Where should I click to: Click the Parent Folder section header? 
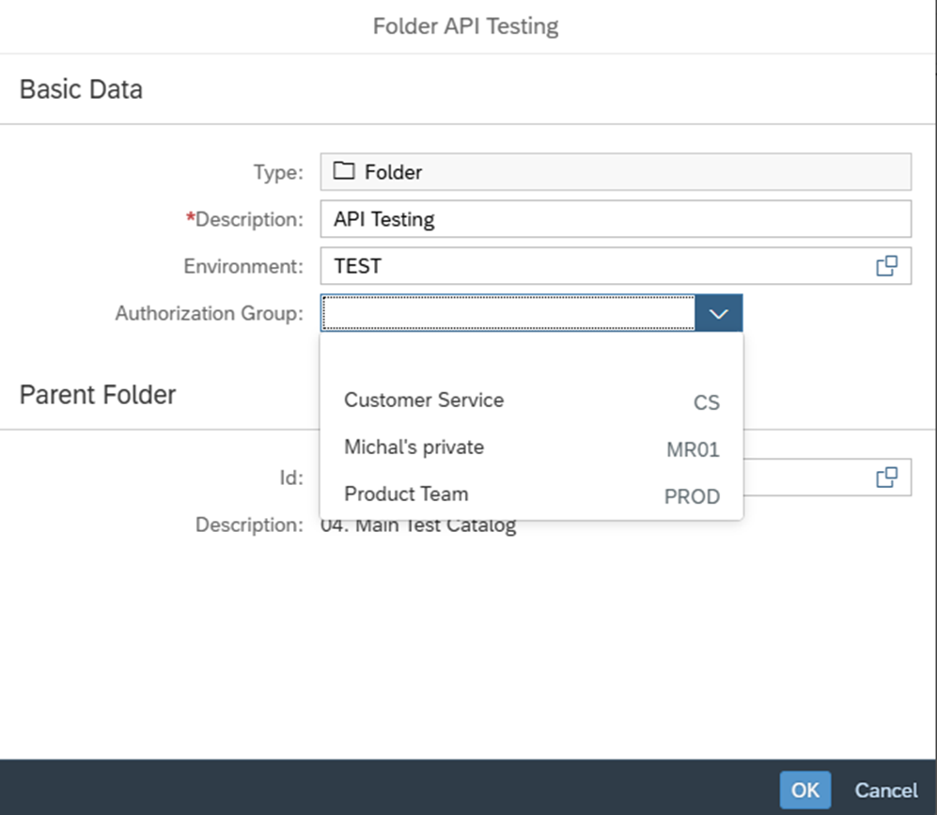point(98,394)
